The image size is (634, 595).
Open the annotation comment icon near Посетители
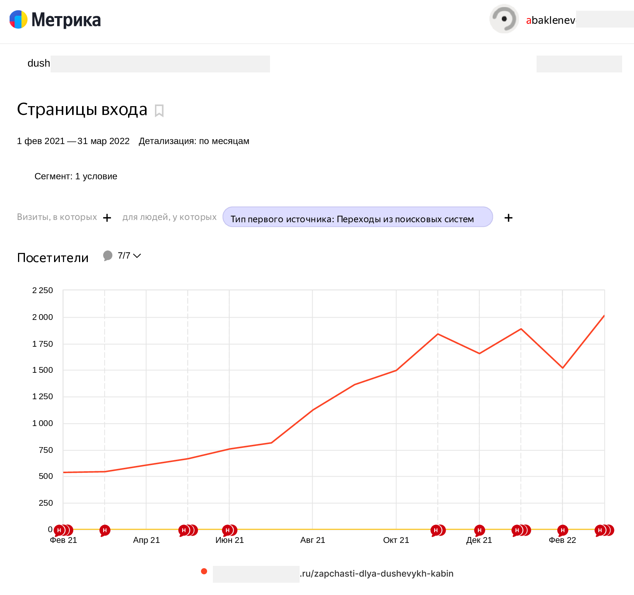tap(107, 256)
